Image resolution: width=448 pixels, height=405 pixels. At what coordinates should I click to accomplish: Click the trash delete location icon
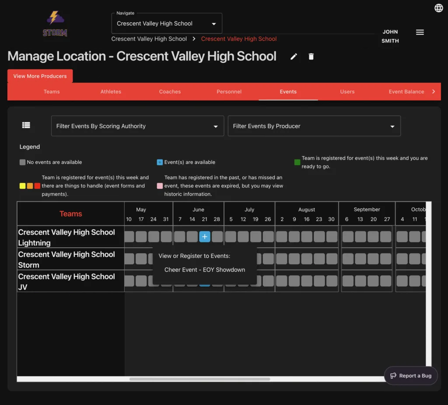coord(311,56)
